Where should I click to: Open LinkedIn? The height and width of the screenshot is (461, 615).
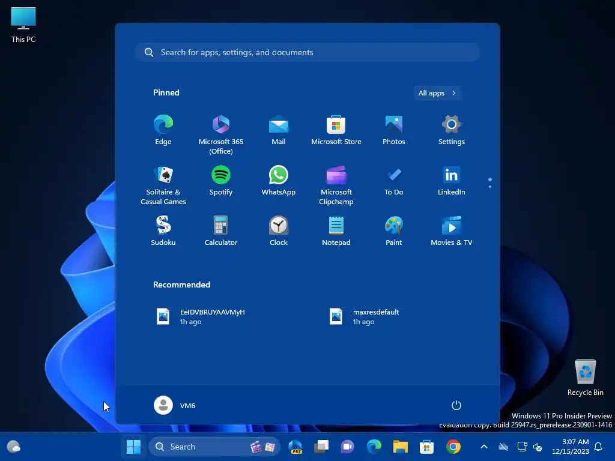tap(452, 181)
